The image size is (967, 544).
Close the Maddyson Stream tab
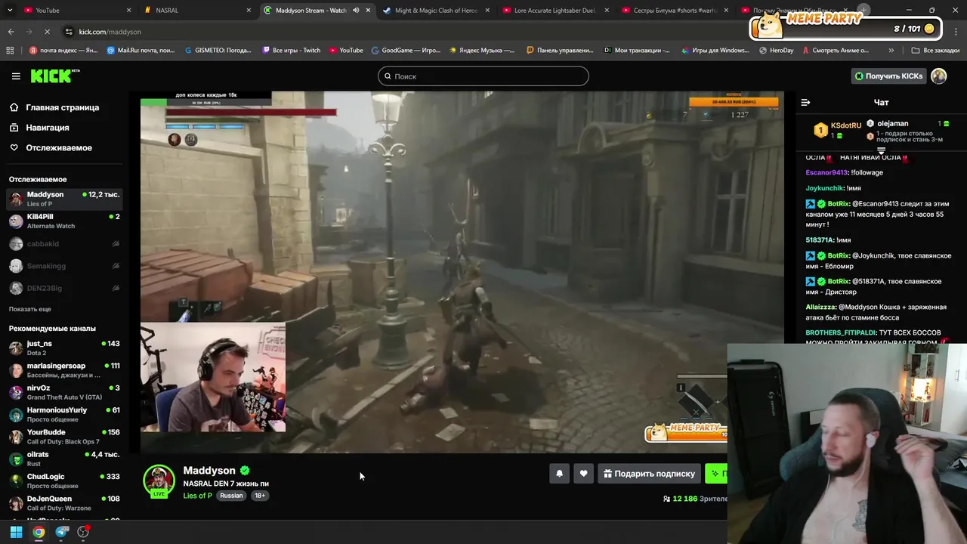click(x=368, y=11)
